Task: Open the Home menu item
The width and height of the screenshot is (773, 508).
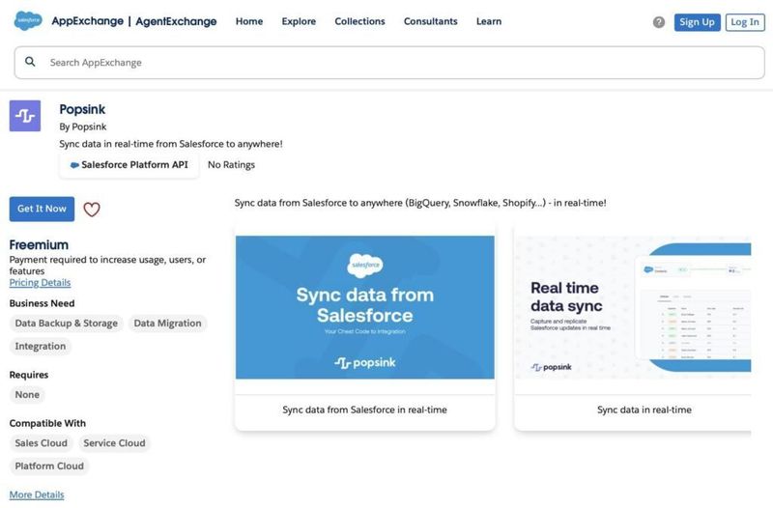Action: coord(249,21)
